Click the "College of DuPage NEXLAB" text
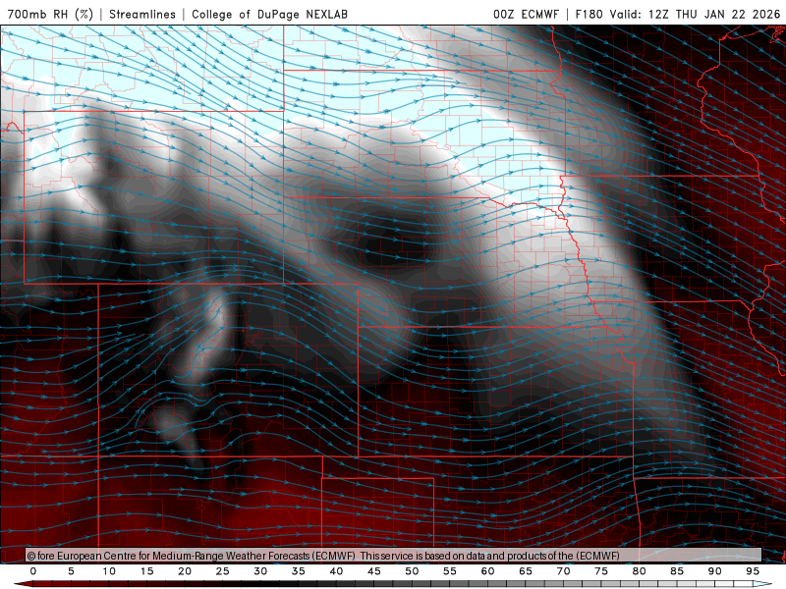 click(x=269, y=14)
